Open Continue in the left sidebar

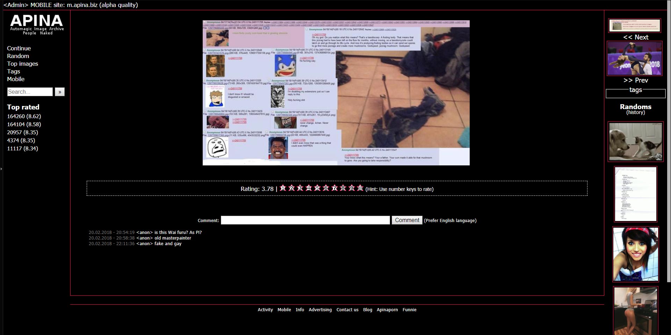19,48
